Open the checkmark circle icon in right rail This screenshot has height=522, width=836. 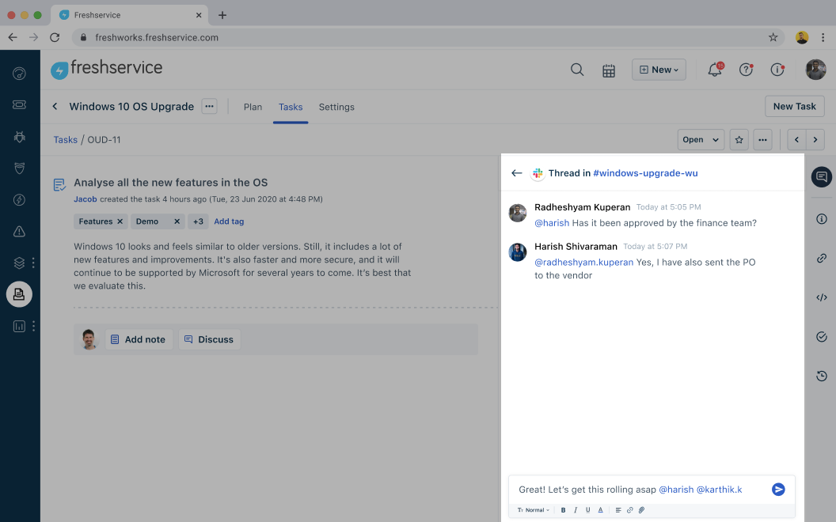[822, 337]
